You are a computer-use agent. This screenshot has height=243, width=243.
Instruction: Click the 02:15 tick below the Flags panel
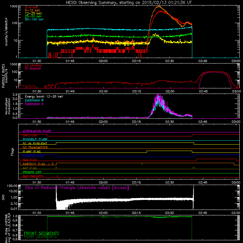pyautogui.click(x=136, y=183)
